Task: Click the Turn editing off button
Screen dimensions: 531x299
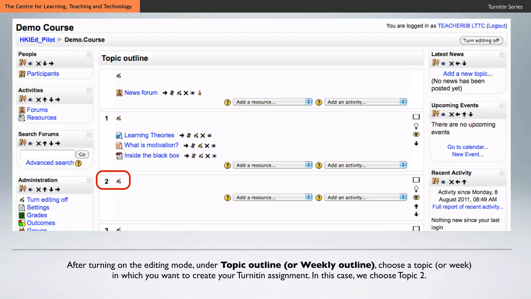Action: [481, 40]
